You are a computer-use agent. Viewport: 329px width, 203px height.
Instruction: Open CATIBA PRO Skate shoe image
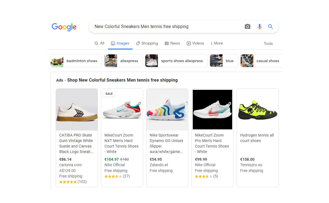[77, 109]
